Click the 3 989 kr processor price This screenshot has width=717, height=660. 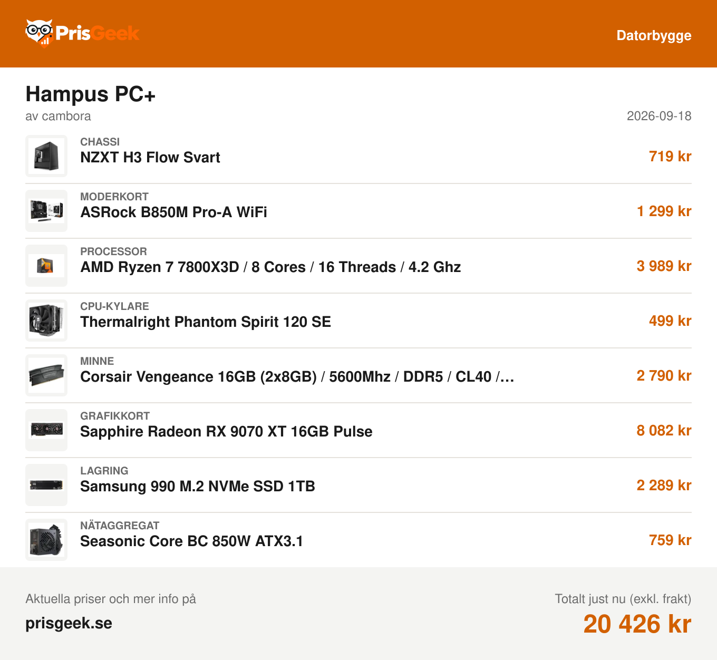click(664, 266)
